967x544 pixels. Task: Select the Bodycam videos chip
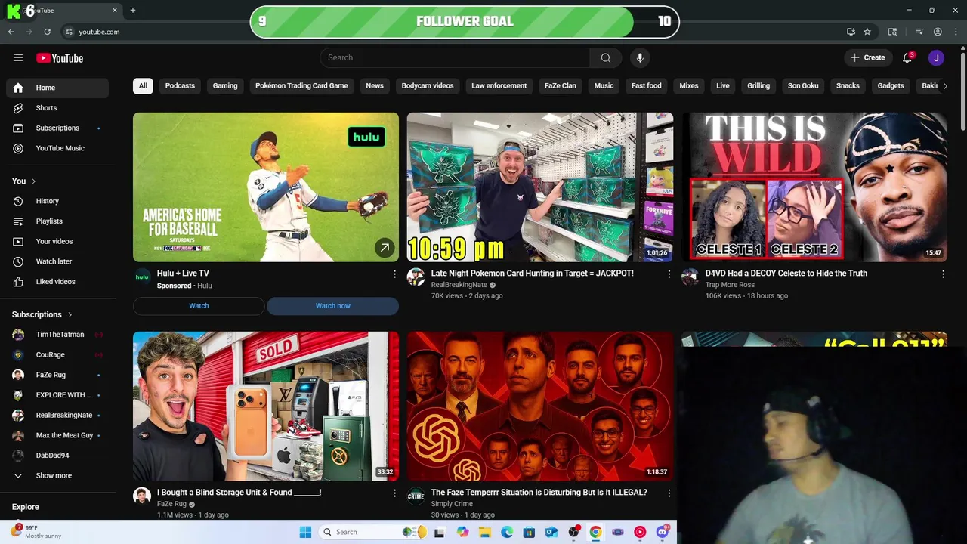tap(428, 86)
